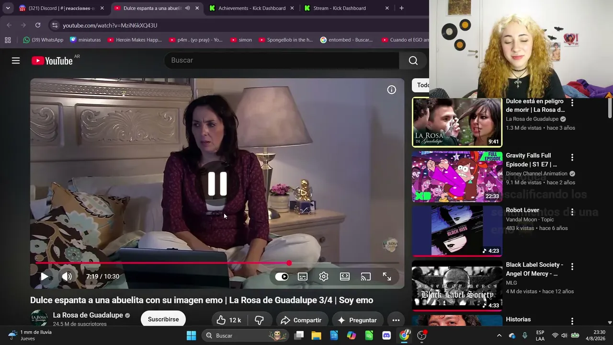Open options for the Historias video

point(572,321)
